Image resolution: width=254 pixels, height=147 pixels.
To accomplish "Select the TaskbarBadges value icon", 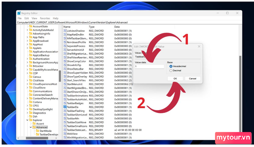I will point(65,103).
